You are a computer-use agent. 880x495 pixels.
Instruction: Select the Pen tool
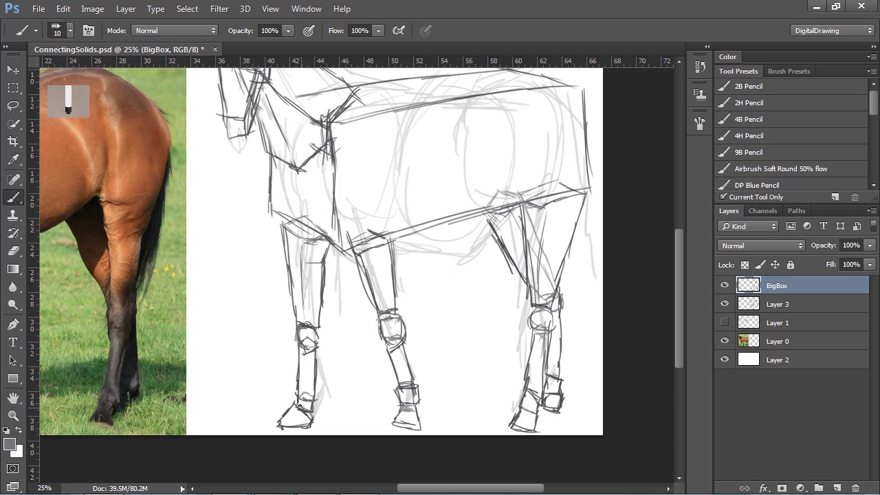click(13, 324)
